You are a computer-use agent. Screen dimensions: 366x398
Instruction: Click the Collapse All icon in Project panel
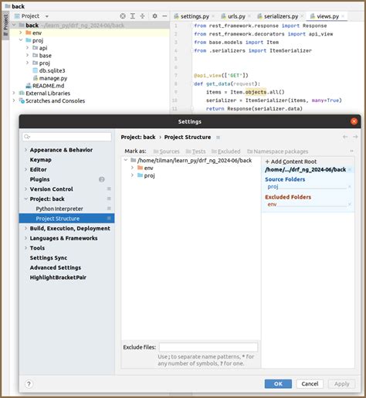(142, 16)
